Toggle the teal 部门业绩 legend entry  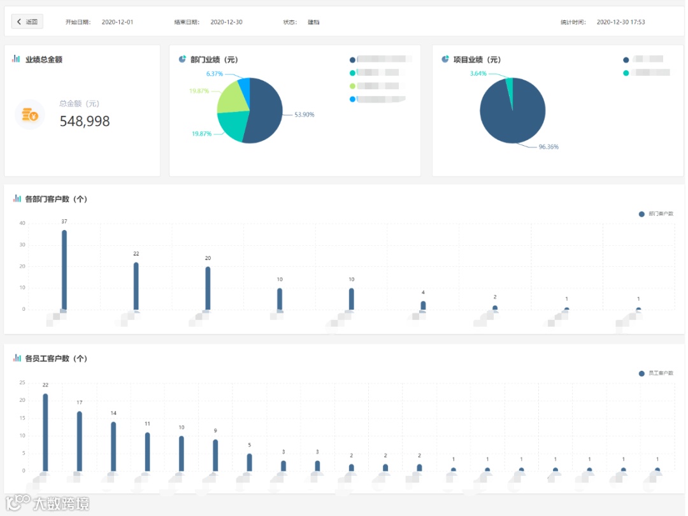point(375,73)
